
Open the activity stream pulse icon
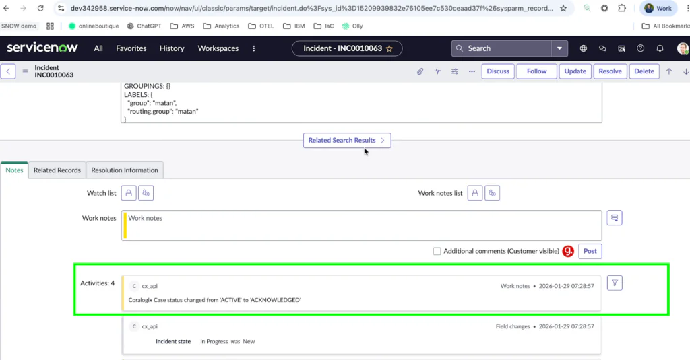pyautogui.click(x=437, y=71)
